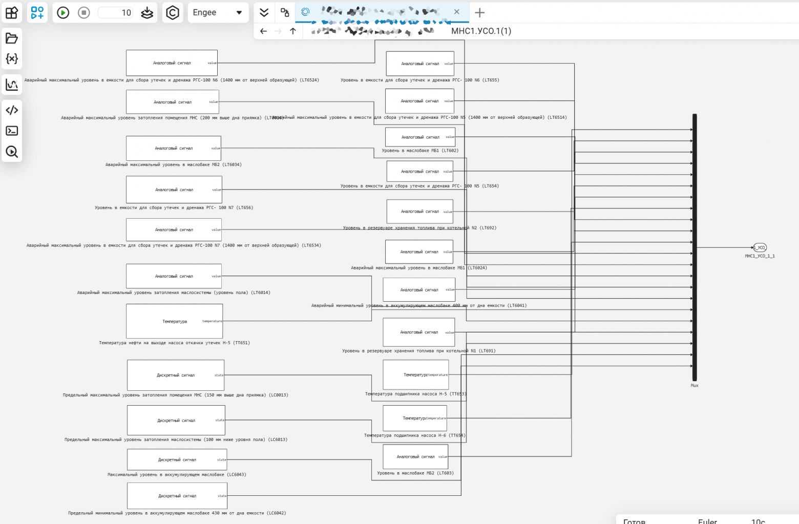Image resolution: width=799 pixels, height=524 pixels.
Task: Select the open model tab
Action: click(382, 12)
